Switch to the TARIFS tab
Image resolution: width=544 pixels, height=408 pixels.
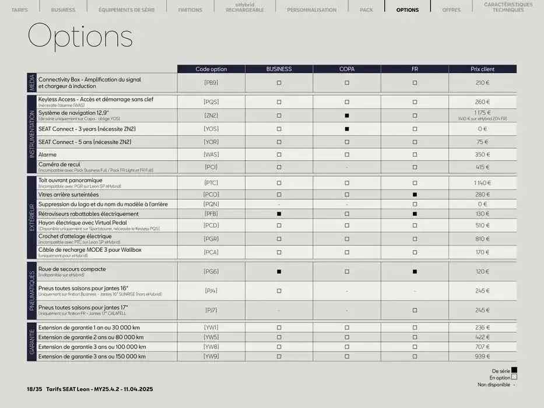click(20, 9)
